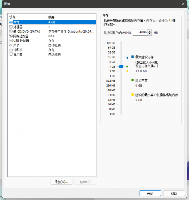The height and width of the screenshot is (200, 189).
Task: Click the printer (打印机) icon
Action: (x=11, y=50)
